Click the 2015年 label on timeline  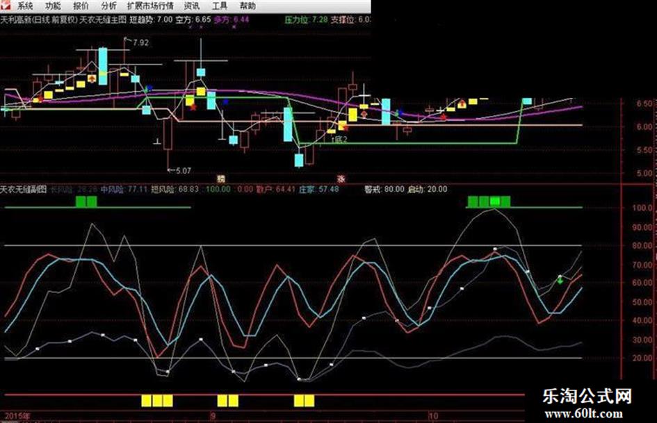coord(17,416)
